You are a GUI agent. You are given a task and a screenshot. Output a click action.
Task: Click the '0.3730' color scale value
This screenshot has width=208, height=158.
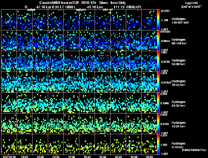click(x=165, y=62)
